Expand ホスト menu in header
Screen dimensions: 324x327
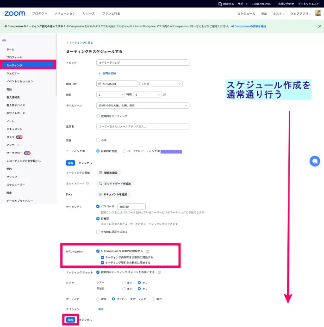(x=279, y=14)
